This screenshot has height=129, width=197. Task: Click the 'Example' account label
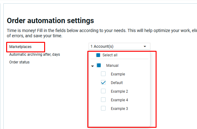tap(118, 74)
